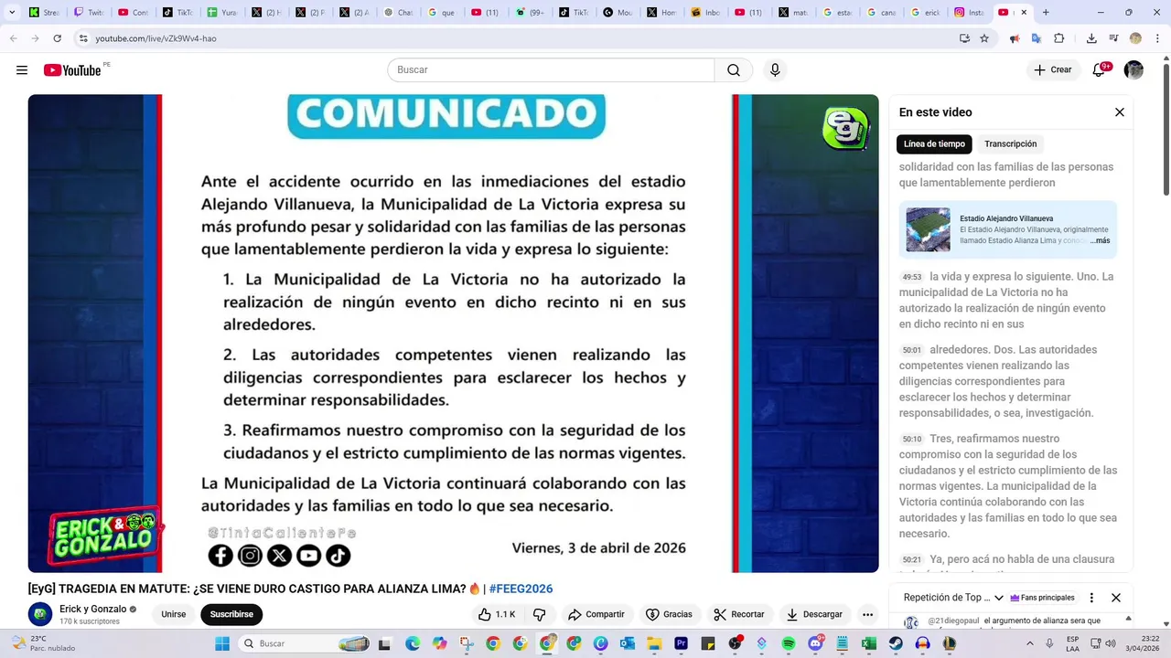Open the chat options three-dot menu
Screen dimensions: 1171x658
click(x=1091, y=598)
